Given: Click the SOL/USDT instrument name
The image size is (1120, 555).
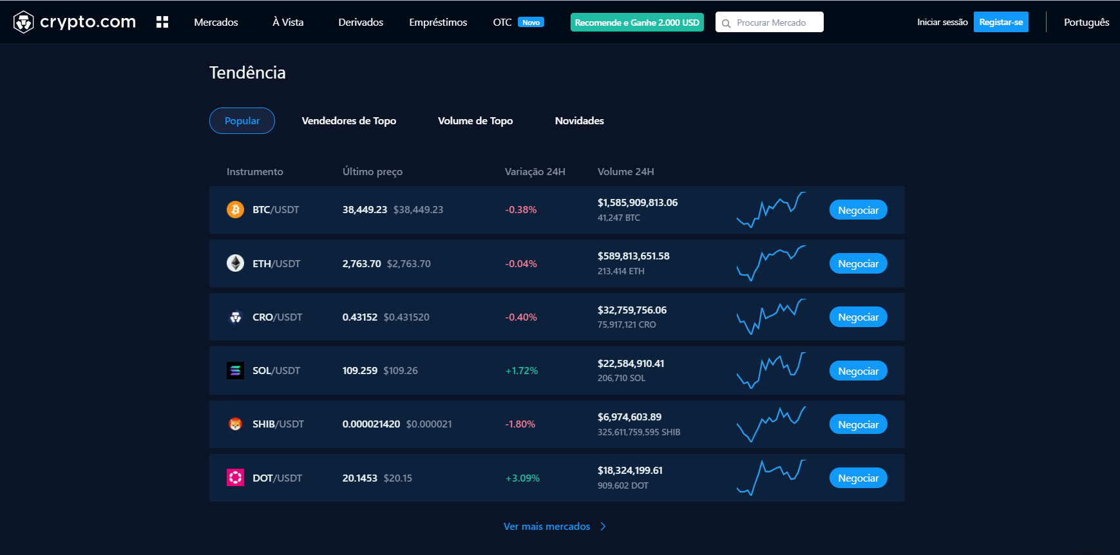Looking at the screenshot, I should [276, 371].
